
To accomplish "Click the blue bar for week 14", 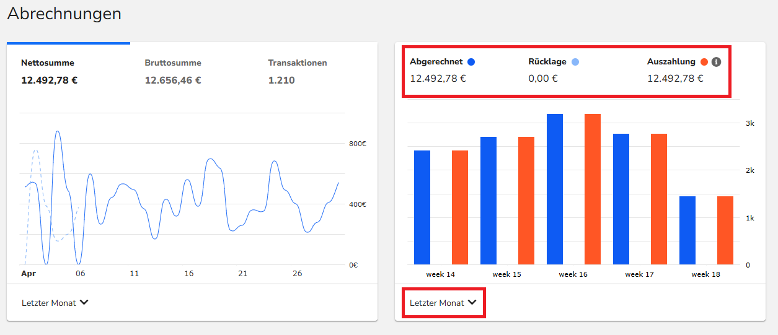I will 422,207.
